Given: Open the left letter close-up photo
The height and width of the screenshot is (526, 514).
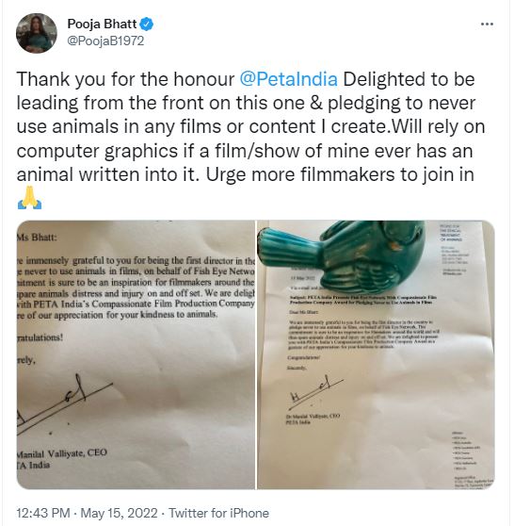Looking at the screenshot, I should pos(136,354).
